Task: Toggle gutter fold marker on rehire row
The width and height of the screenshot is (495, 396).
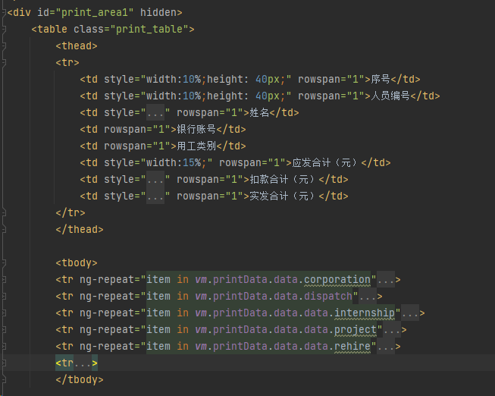Action: coord(4,347)
